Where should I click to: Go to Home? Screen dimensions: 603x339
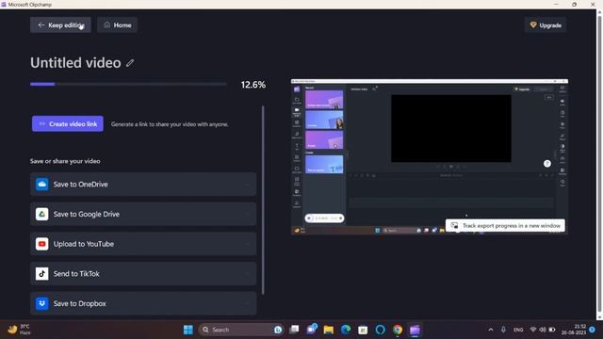coord(117,25)
